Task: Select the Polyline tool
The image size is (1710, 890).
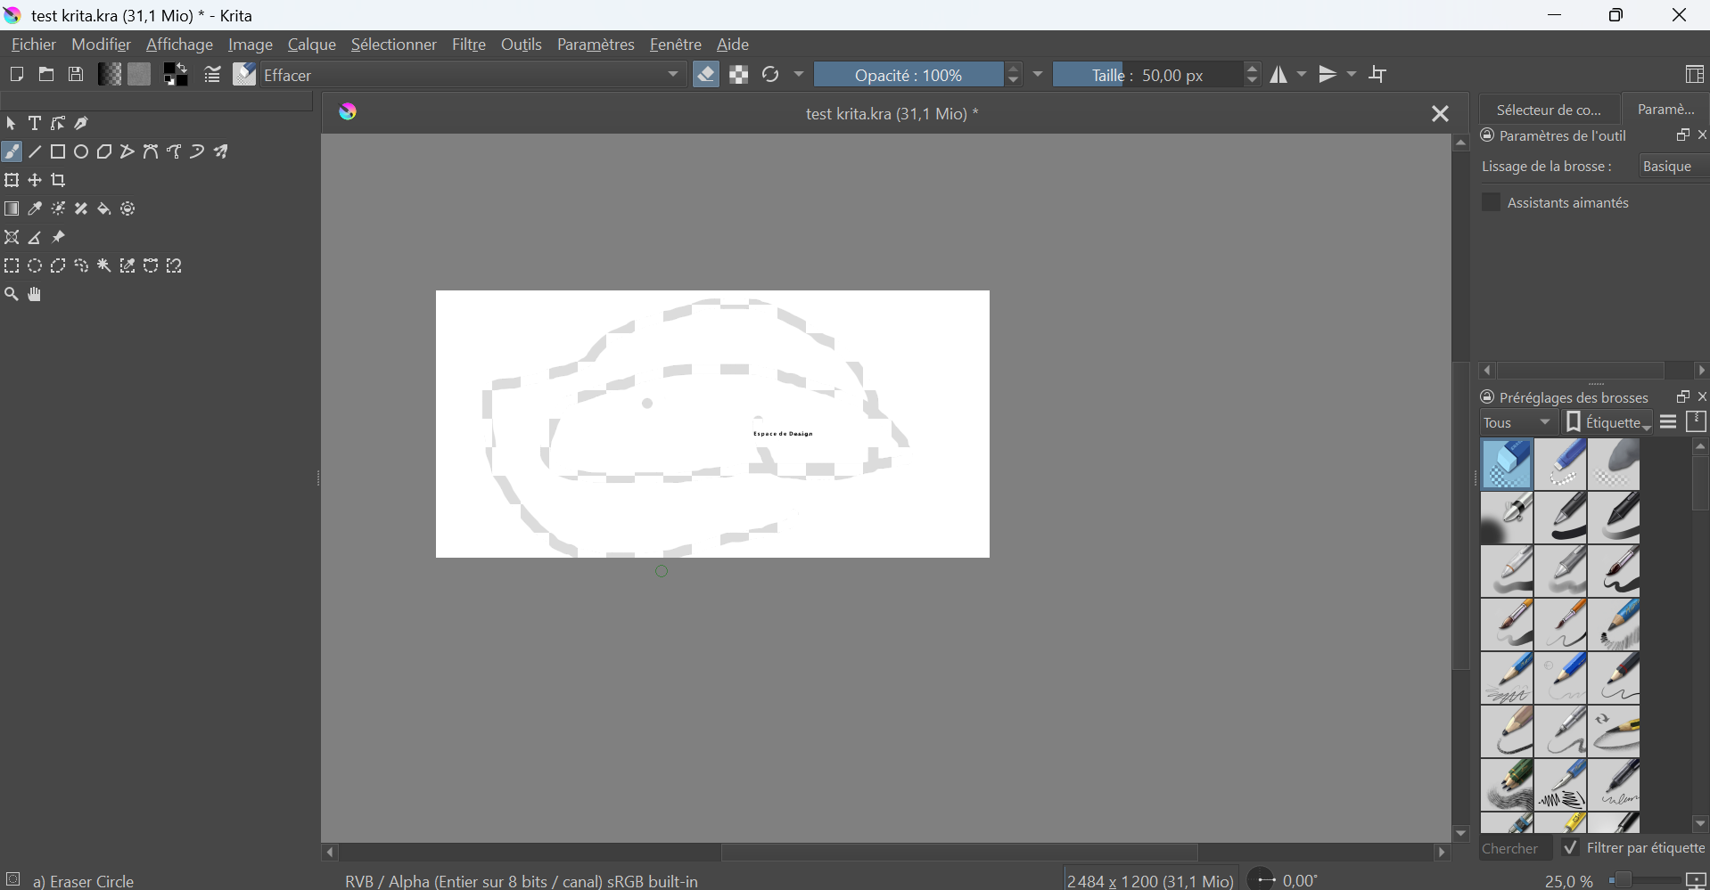Action: (128, 152)
